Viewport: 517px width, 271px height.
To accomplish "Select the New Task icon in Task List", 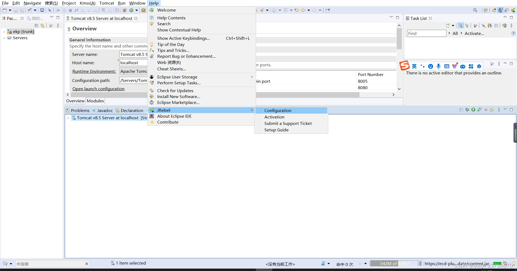I will pyautogui.click(x=448, y=26).
